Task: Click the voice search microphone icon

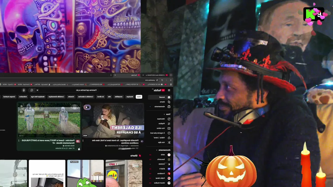Action: (24, 90)
